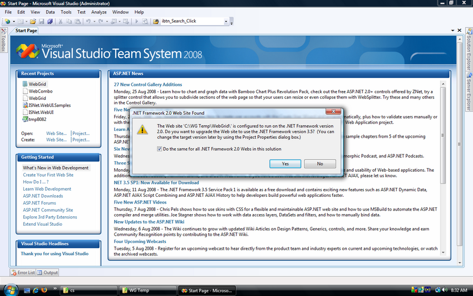The height and width of the screenshot is (296, 473).
Task: Open 'Explore 3rd Party Extensions' link
Action: pyautogui.click(x=50, y=217)
